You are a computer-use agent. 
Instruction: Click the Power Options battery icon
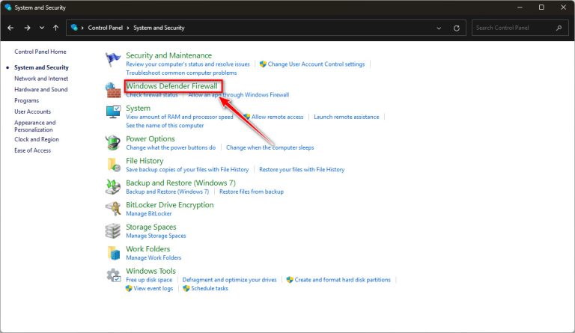113,142
